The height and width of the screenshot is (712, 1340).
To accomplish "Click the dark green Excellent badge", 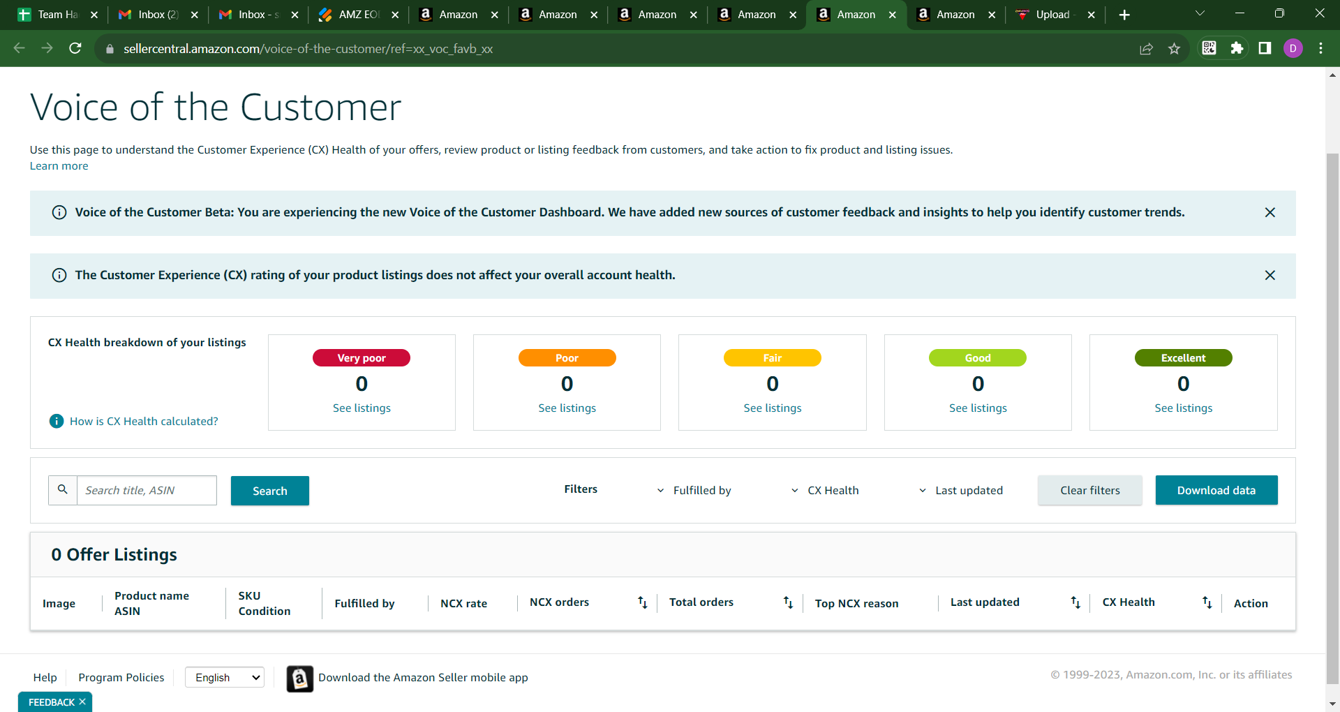I will (1184, 358).
